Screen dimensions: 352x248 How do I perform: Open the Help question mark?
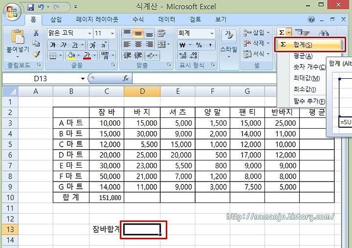[311, 20]
